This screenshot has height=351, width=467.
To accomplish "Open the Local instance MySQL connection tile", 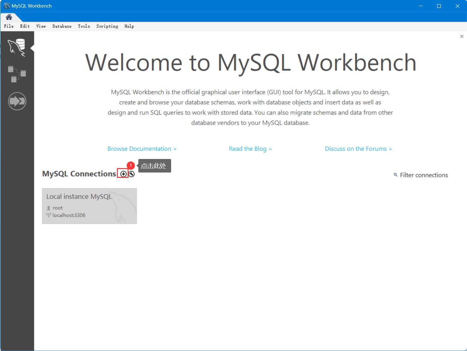I will click(x=89, y=206).
